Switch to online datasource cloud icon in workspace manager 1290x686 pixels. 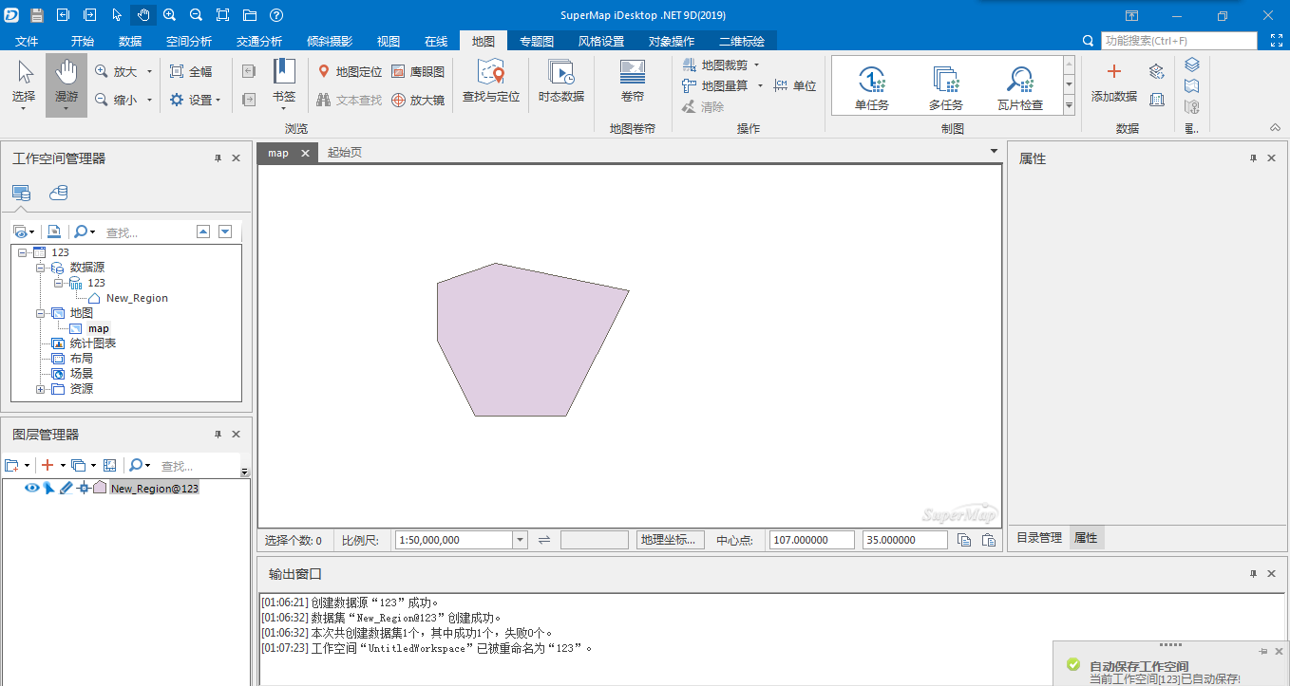(59, 193)
